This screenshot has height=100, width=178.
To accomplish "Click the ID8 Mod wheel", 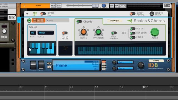I will click(x=41, y=65).
